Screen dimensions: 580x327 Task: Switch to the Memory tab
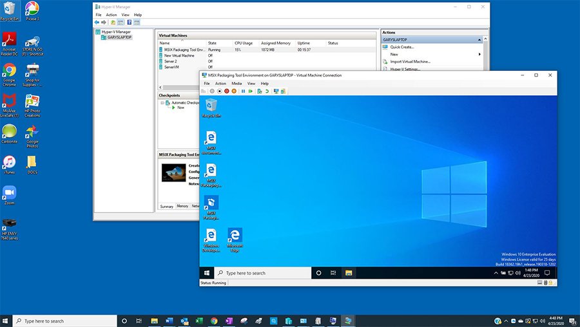tap(182, 206)
